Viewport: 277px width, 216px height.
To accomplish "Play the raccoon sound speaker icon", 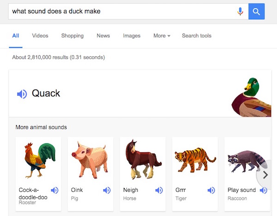I will click(x=263, y=190).
